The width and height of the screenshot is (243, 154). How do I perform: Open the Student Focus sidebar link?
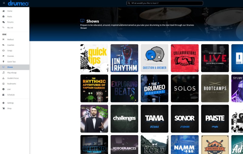13,78
